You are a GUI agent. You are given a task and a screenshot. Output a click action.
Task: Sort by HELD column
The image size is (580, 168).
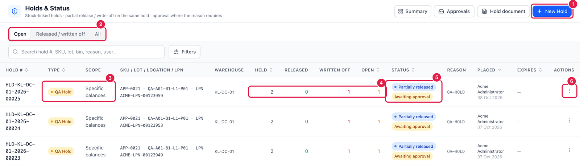pos(263,70)
